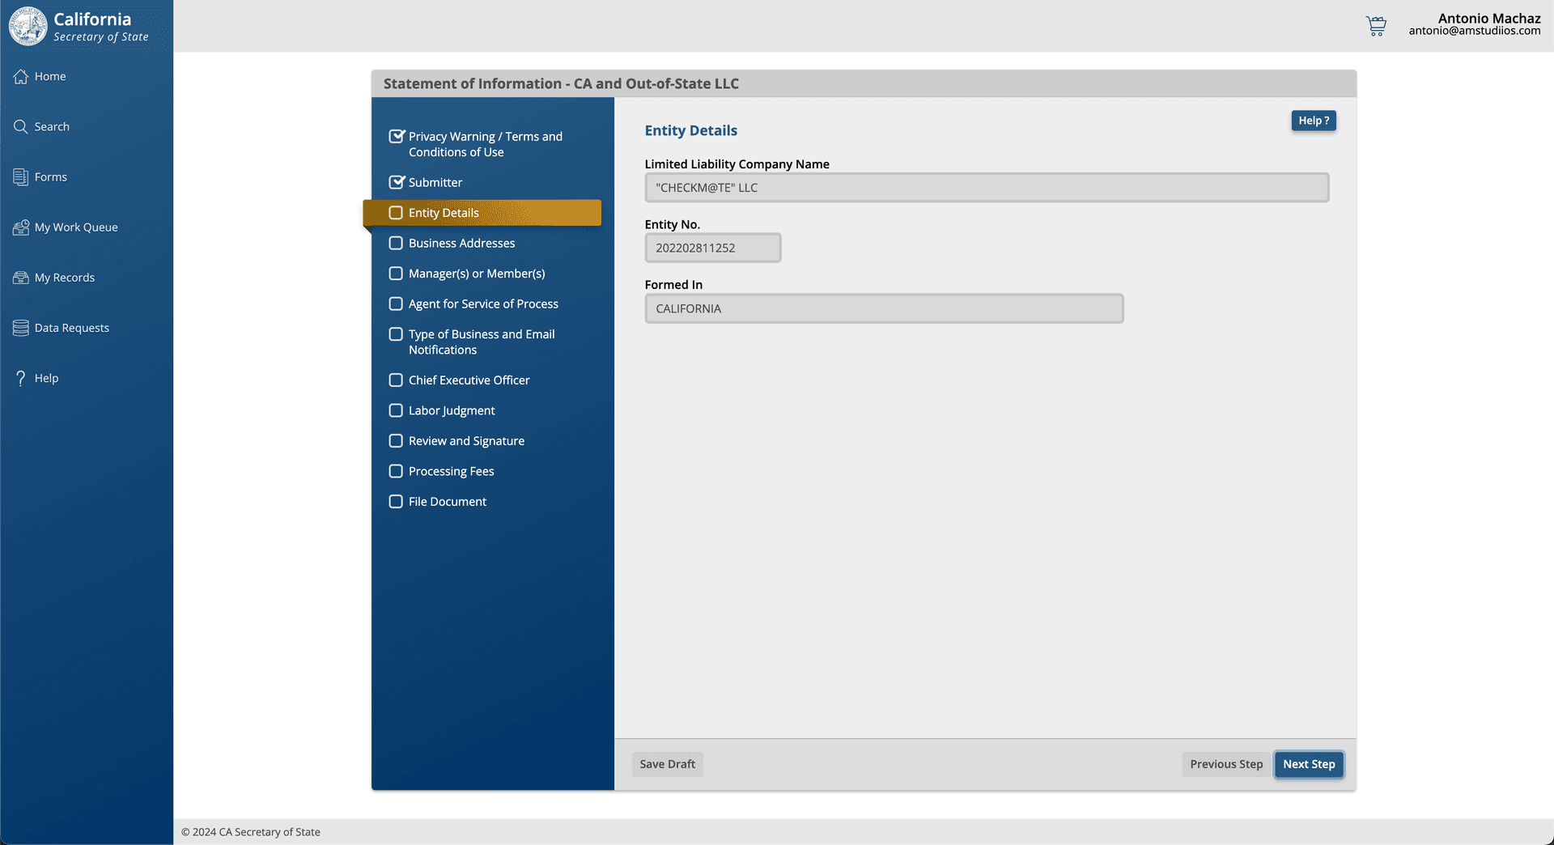Click the California Secretary of State seal logo

pyautogui.click(x=28, y=26)
